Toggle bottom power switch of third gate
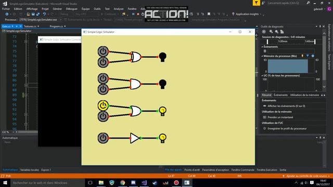 (x=103, y=116)
